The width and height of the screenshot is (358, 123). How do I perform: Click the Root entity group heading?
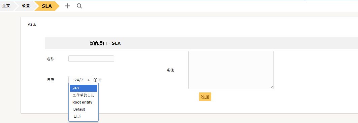coord(83,102)
